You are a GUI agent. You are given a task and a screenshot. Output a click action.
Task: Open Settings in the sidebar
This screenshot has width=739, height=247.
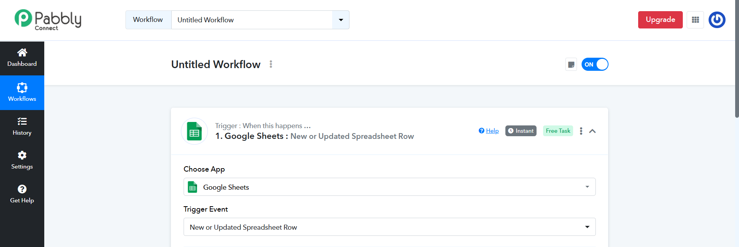[x=22, y=161]
